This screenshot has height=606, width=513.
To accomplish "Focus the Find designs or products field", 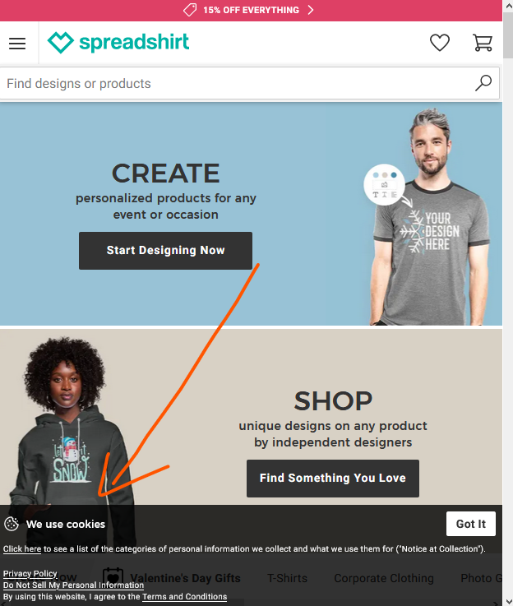I will (x=239, y=83).
